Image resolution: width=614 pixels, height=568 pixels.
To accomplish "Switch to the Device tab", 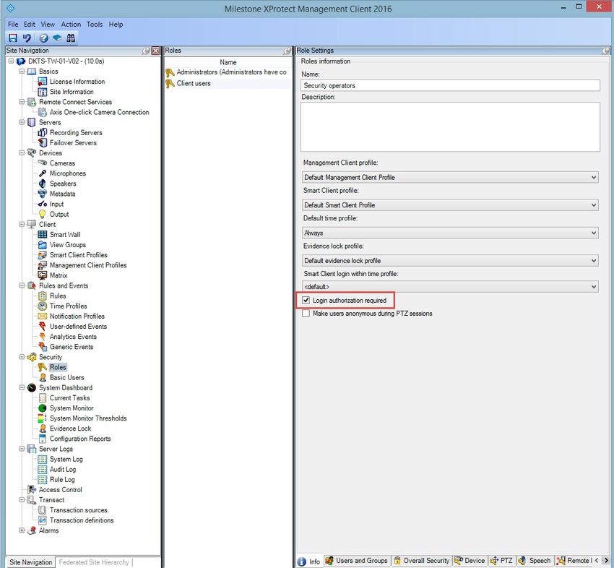I will click(x=470, y=561).
